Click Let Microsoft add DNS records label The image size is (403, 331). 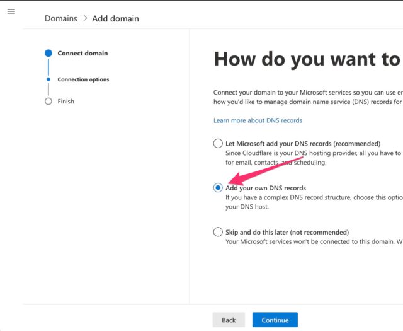coord(303,144)
